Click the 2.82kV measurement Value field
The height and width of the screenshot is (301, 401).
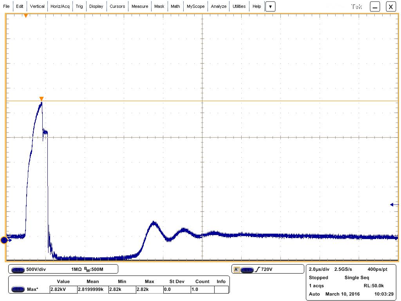pos(63,290)
